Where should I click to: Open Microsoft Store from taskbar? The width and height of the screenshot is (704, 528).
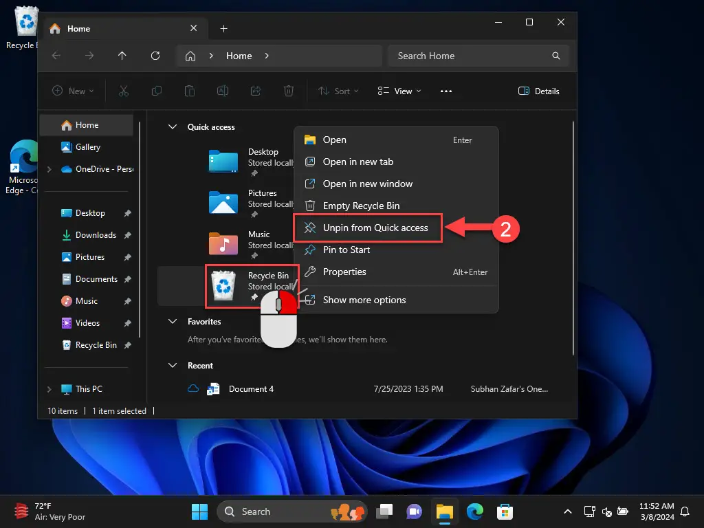click(505, 511)
